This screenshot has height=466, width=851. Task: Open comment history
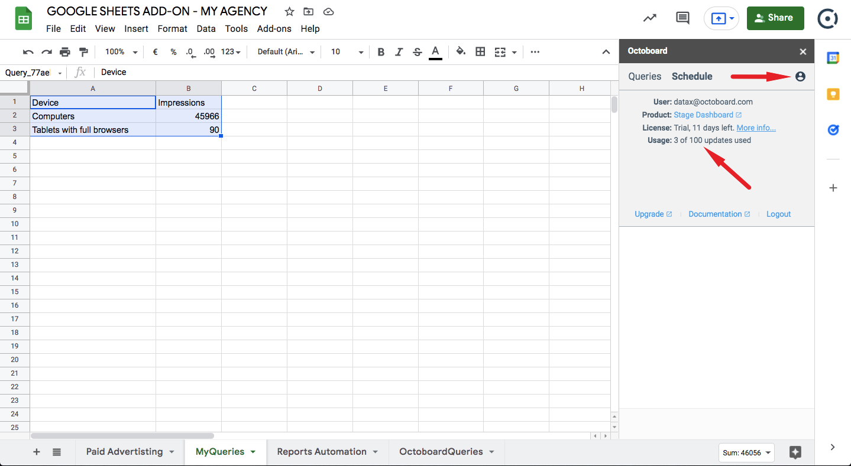(682, 18)
